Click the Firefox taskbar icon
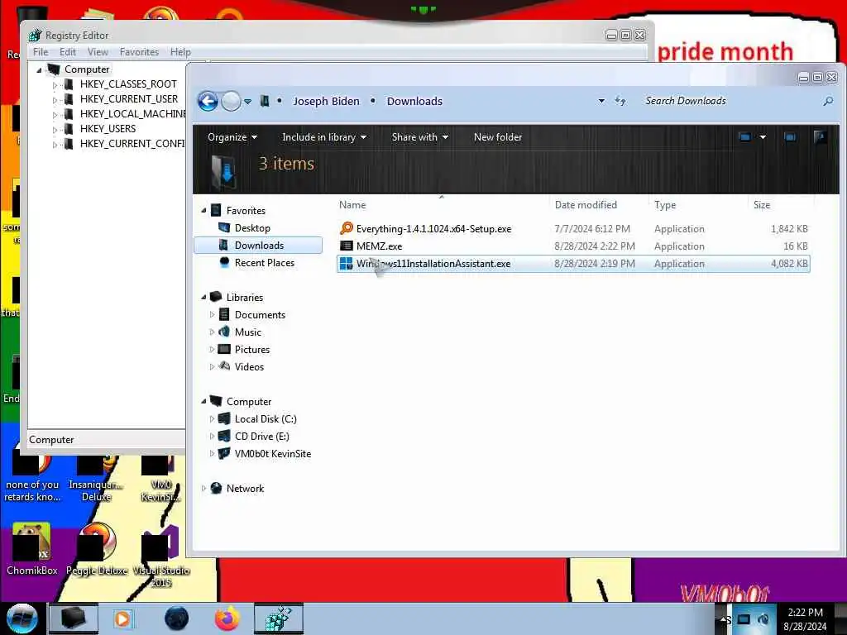Screen dimensions: 847x635 pyautogui.click(x=227, y=618)
